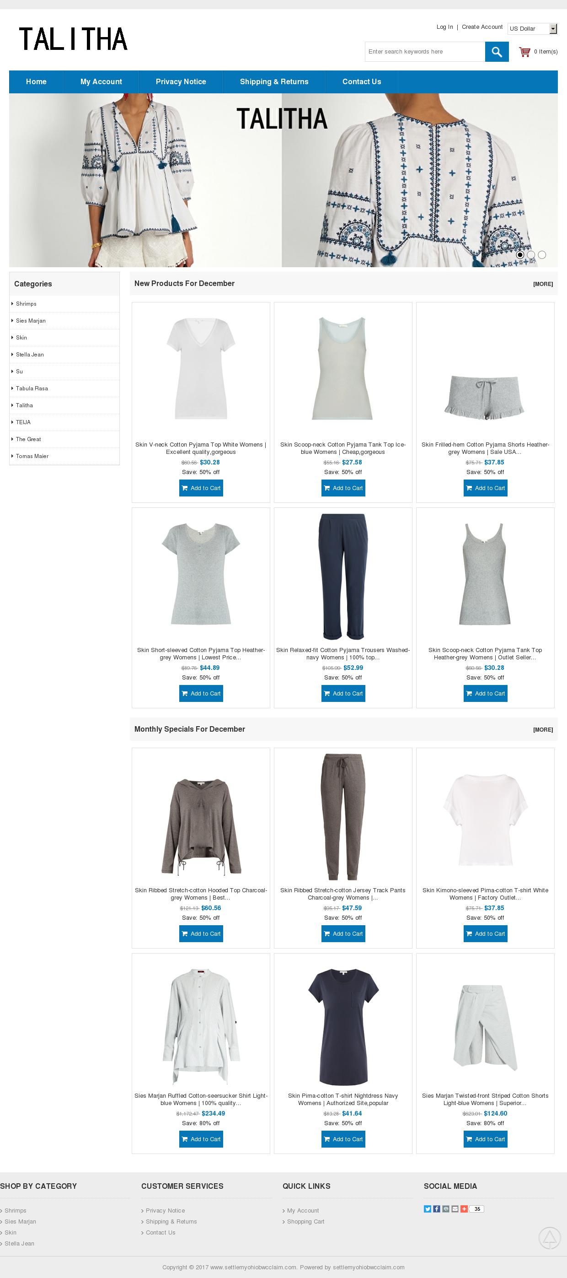
Task: Open the US Dollar currency dropdown
Action: [x=533, y=29]
